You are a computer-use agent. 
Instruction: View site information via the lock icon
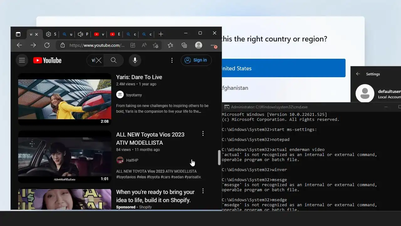[63, 45]
